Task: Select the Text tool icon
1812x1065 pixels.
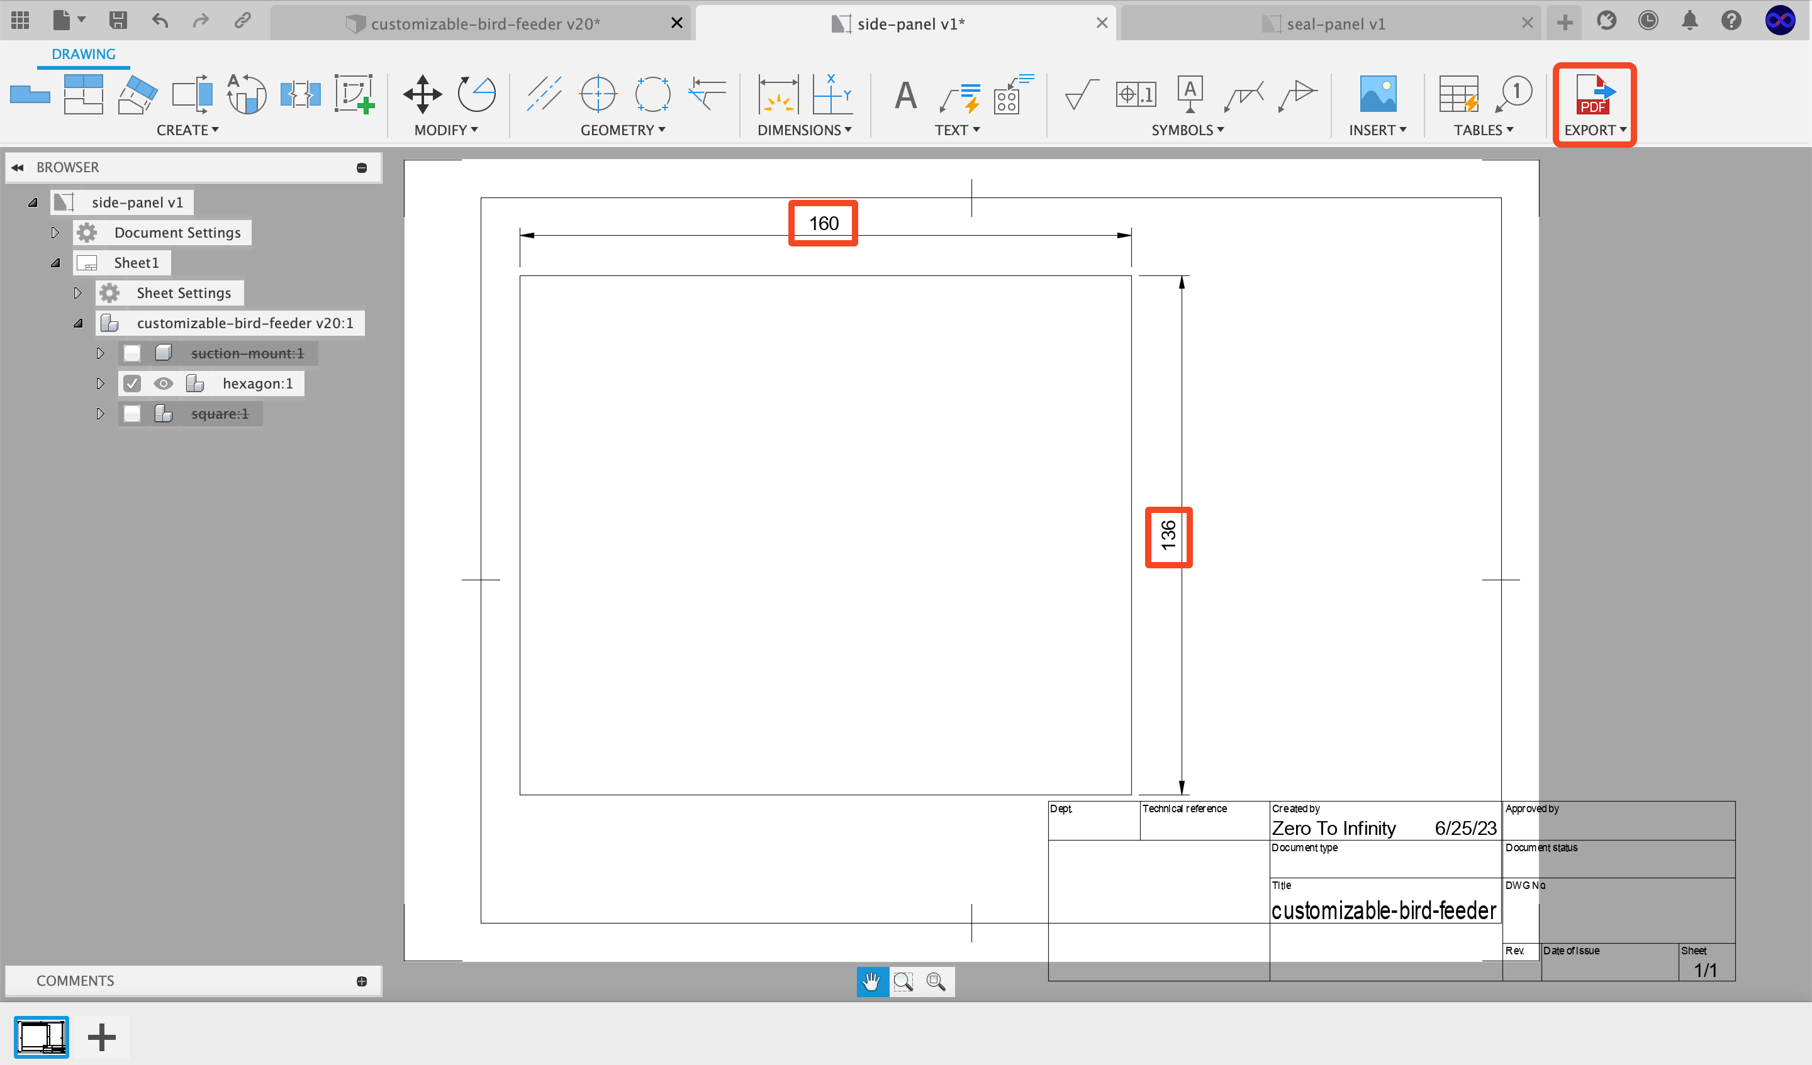Action: pyautogui.click(x=905, y=94)
